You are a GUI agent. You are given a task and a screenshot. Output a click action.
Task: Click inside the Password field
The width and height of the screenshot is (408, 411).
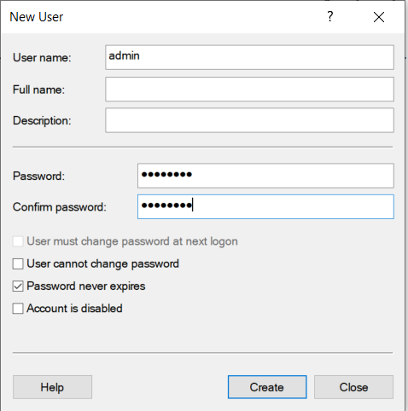(x=265, y=176)
